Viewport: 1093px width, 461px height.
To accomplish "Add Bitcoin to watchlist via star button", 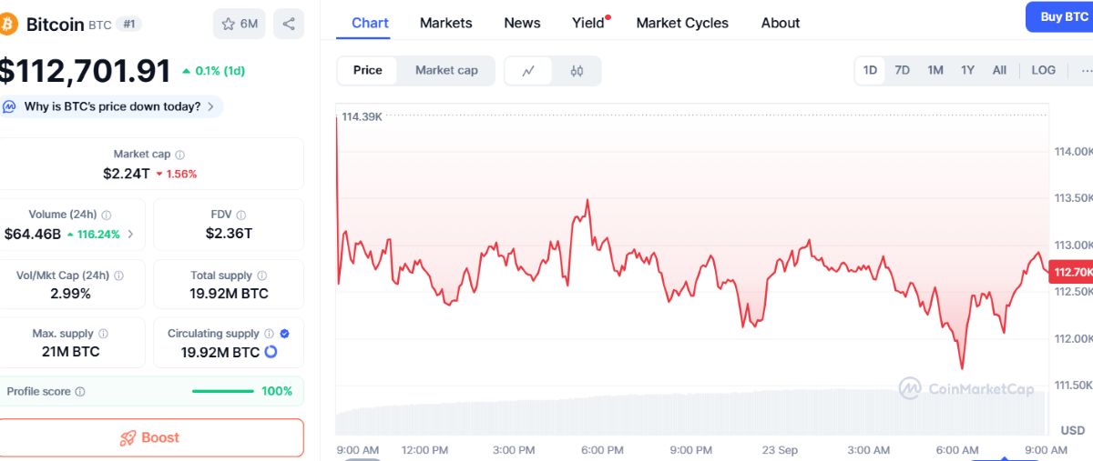I will (240, 24).
